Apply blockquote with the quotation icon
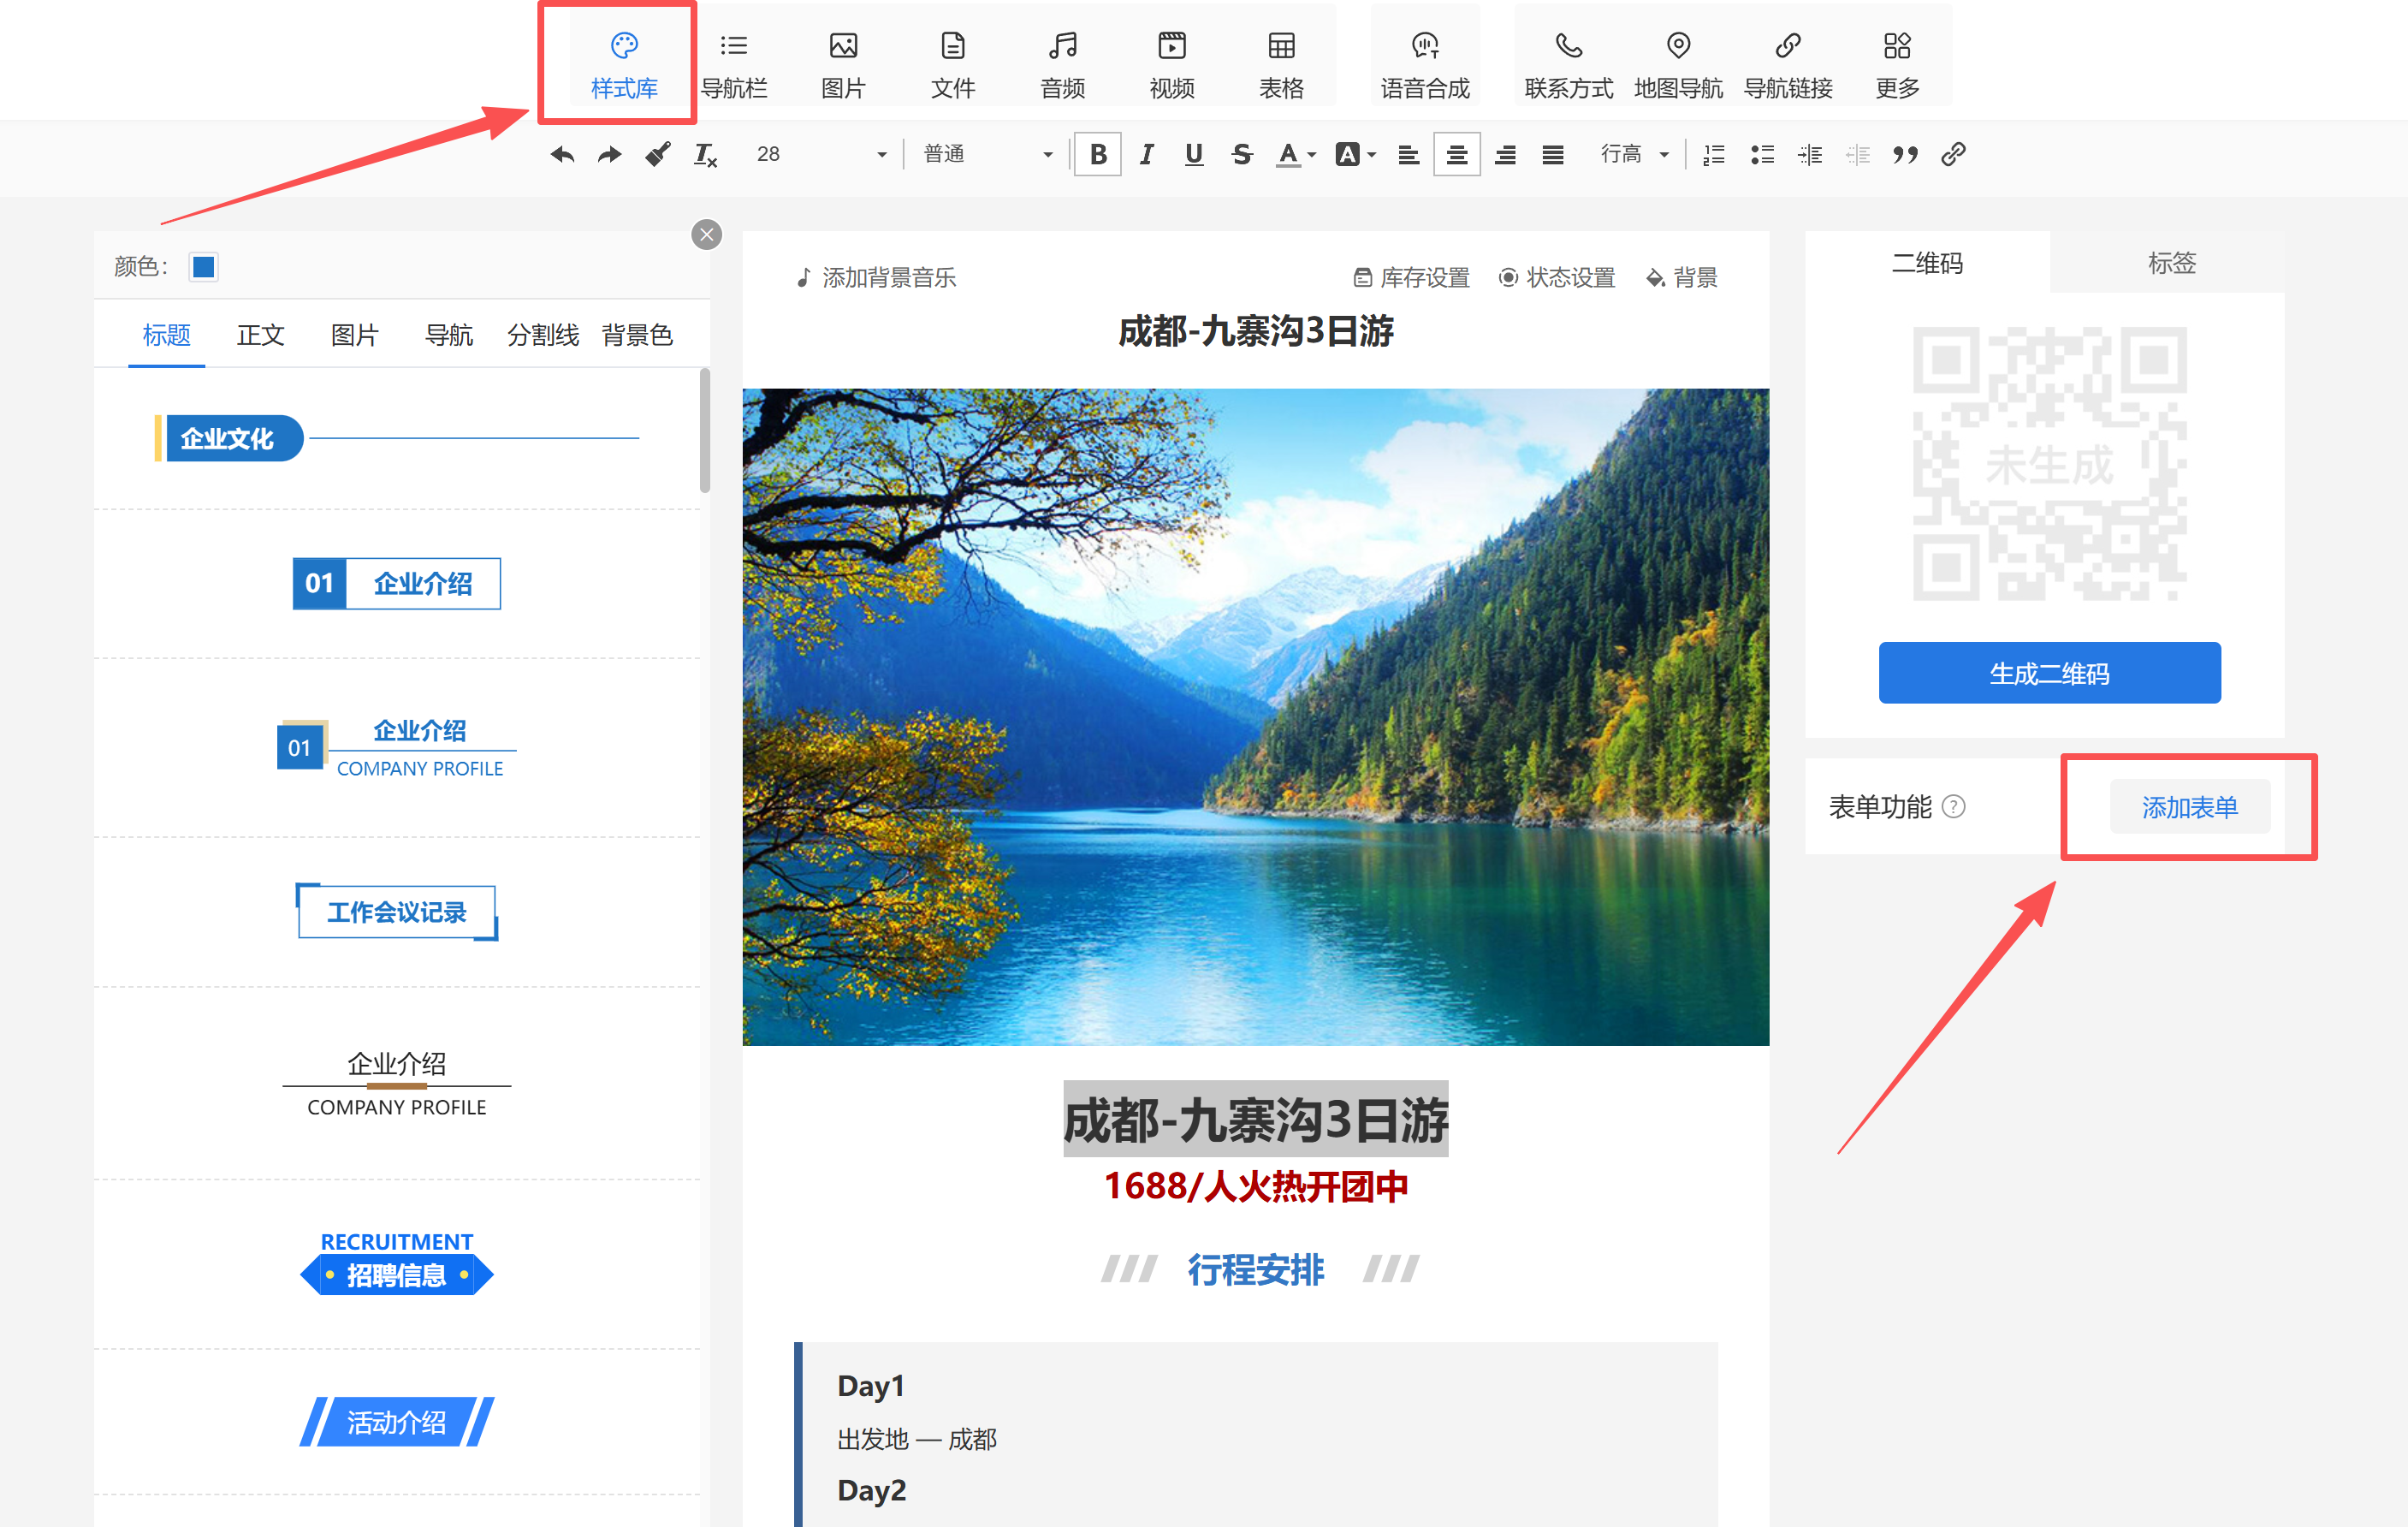 pos(1905,155)
